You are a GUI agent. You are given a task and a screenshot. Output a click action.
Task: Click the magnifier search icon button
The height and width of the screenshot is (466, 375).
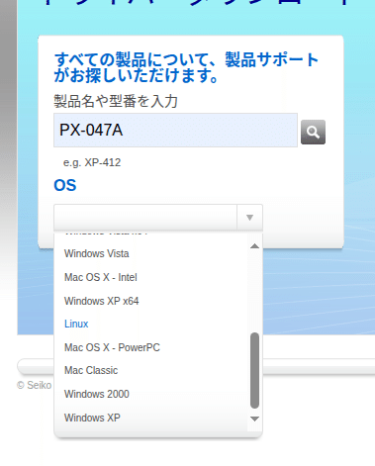tap(313, 132)
